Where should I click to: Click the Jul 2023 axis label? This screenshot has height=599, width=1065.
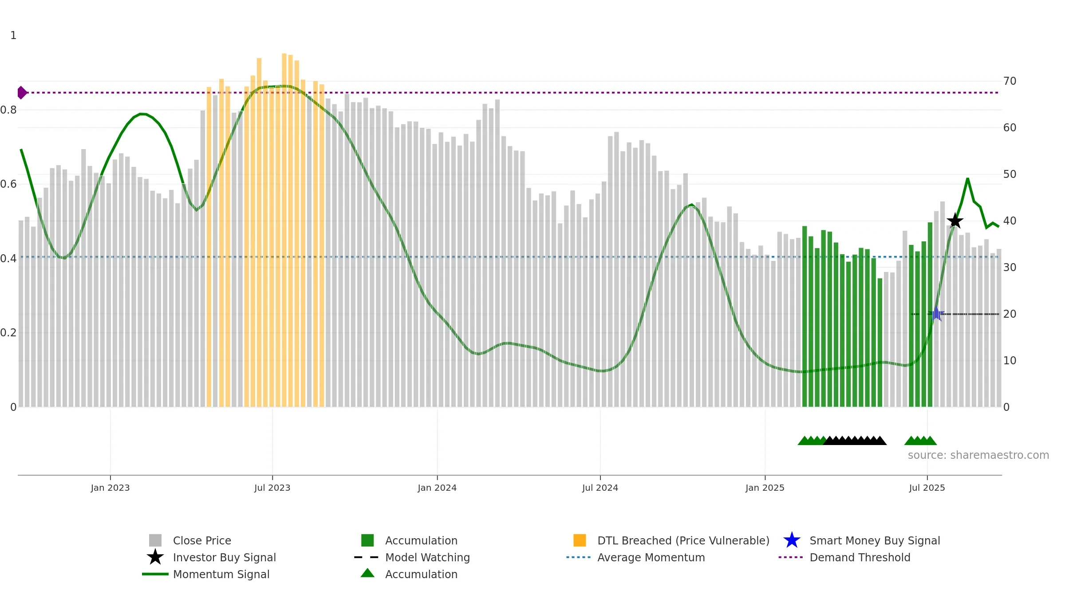click(272, 488)
